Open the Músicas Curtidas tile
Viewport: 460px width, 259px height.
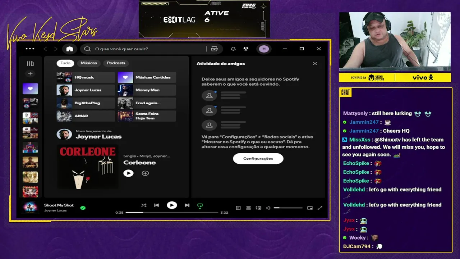coord(147,77)
